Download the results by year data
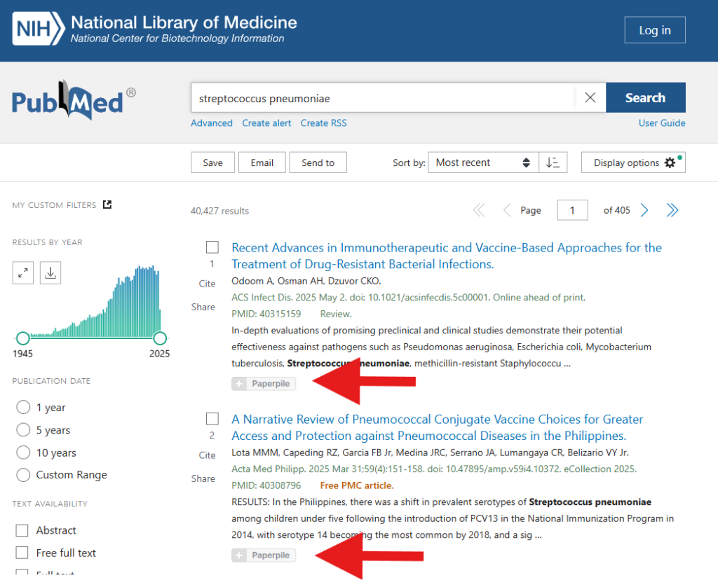The height and width of the screenshot is (580, 718). [x=50, y=273]
